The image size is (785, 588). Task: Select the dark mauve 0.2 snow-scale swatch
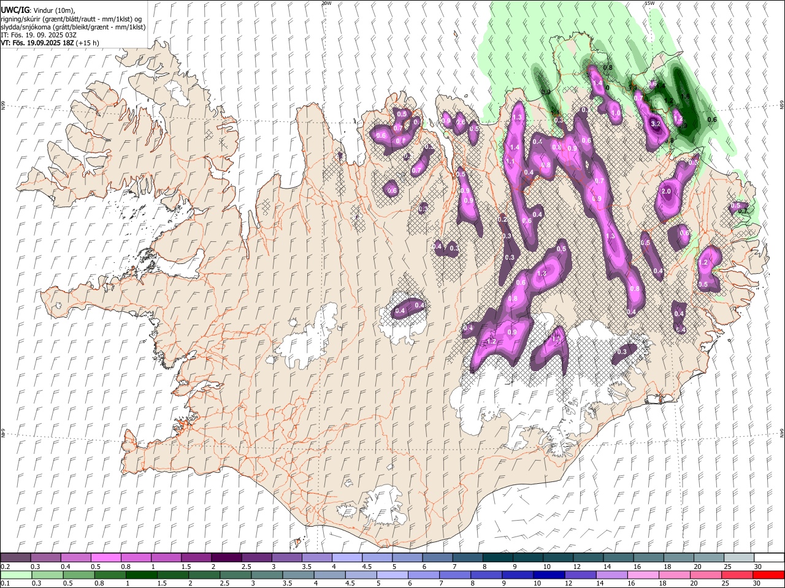(x=15, y=558)
